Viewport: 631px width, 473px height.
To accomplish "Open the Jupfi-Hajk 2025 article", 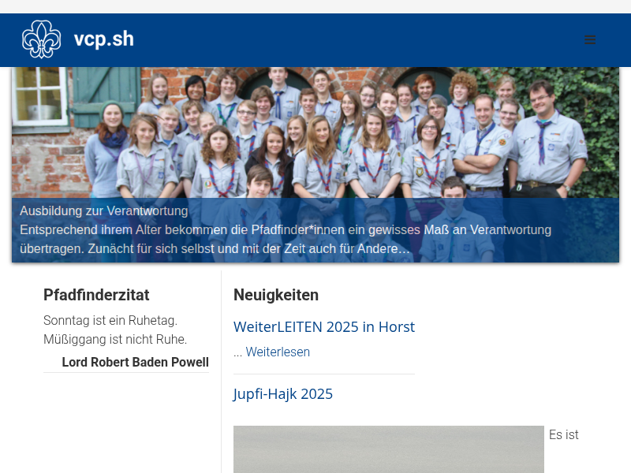I will (282, 394).
